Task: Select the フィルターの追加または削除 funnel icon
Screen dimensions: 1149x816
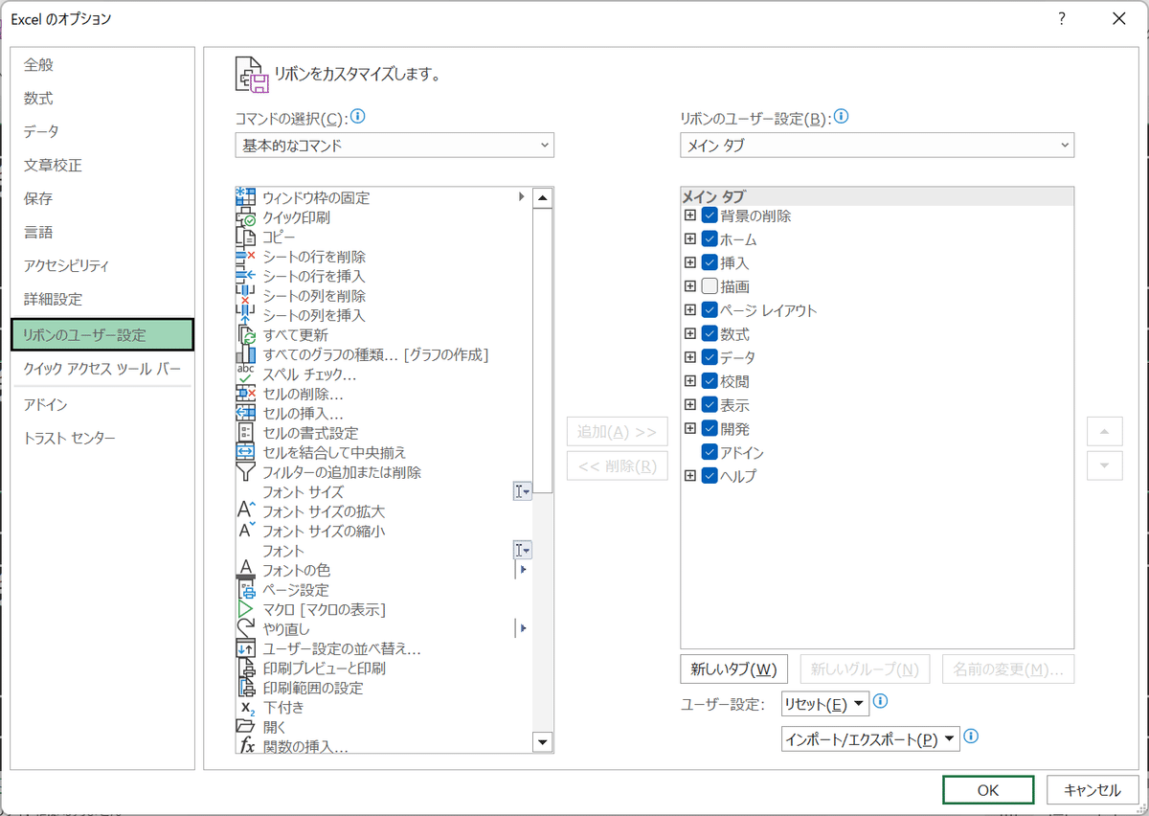Action: (245, 472)
